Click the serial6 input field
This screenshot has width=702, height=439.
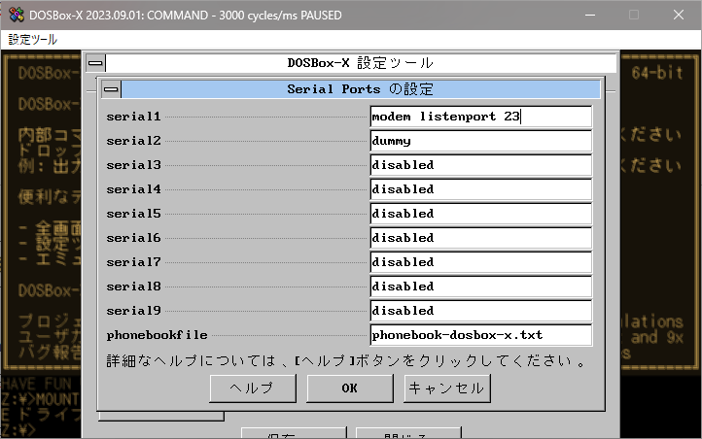[x=481, y=238]
